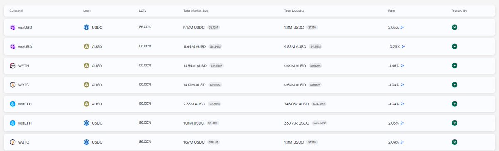
Task: Click the AUSD loan icon in the WBTC/AUSD row
Action: click(x=86, y=85)
